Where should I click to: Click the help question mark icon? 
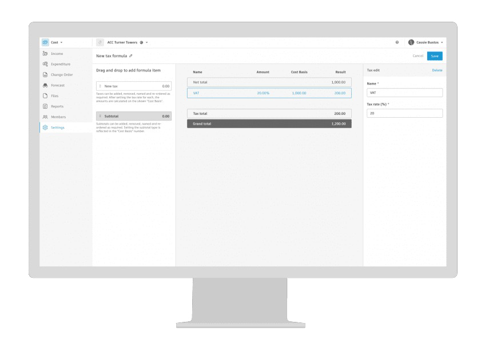point(397,42)
